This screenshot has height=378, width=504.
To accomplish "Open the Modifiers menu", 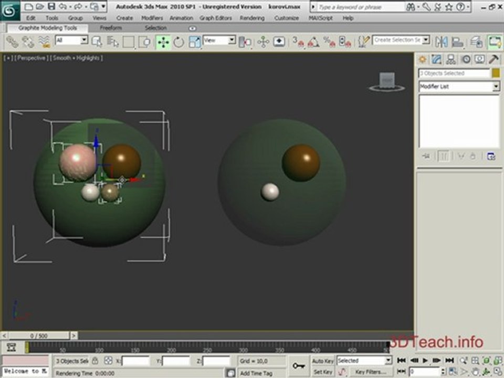I will 152,18.
